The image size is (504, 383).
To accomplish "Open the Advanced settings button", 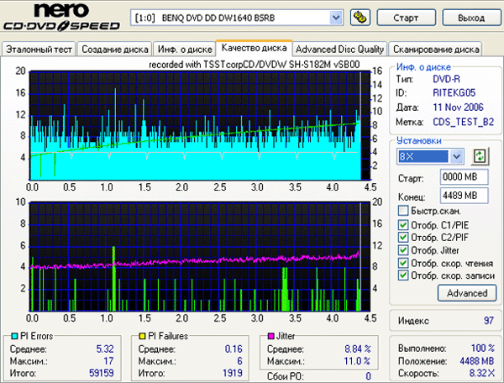I will (467, 293).
